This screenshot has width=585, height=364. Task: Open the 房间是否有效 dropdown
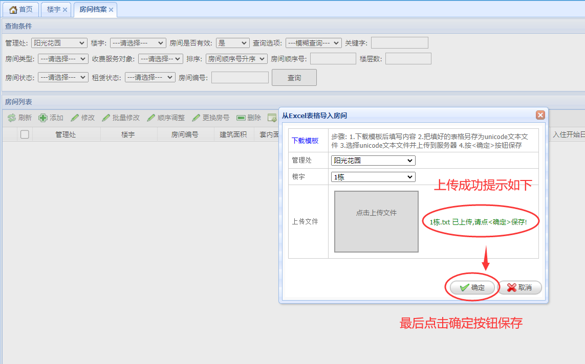point(232,43)
